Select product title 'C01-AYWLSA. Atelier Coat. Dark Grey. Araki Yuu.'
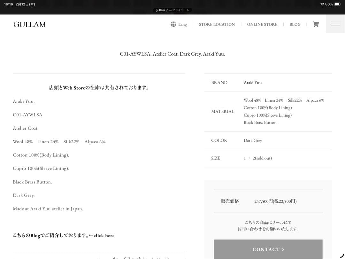This screenshot has height=259, width=345. pyautogui.click(x=172, y=54)
